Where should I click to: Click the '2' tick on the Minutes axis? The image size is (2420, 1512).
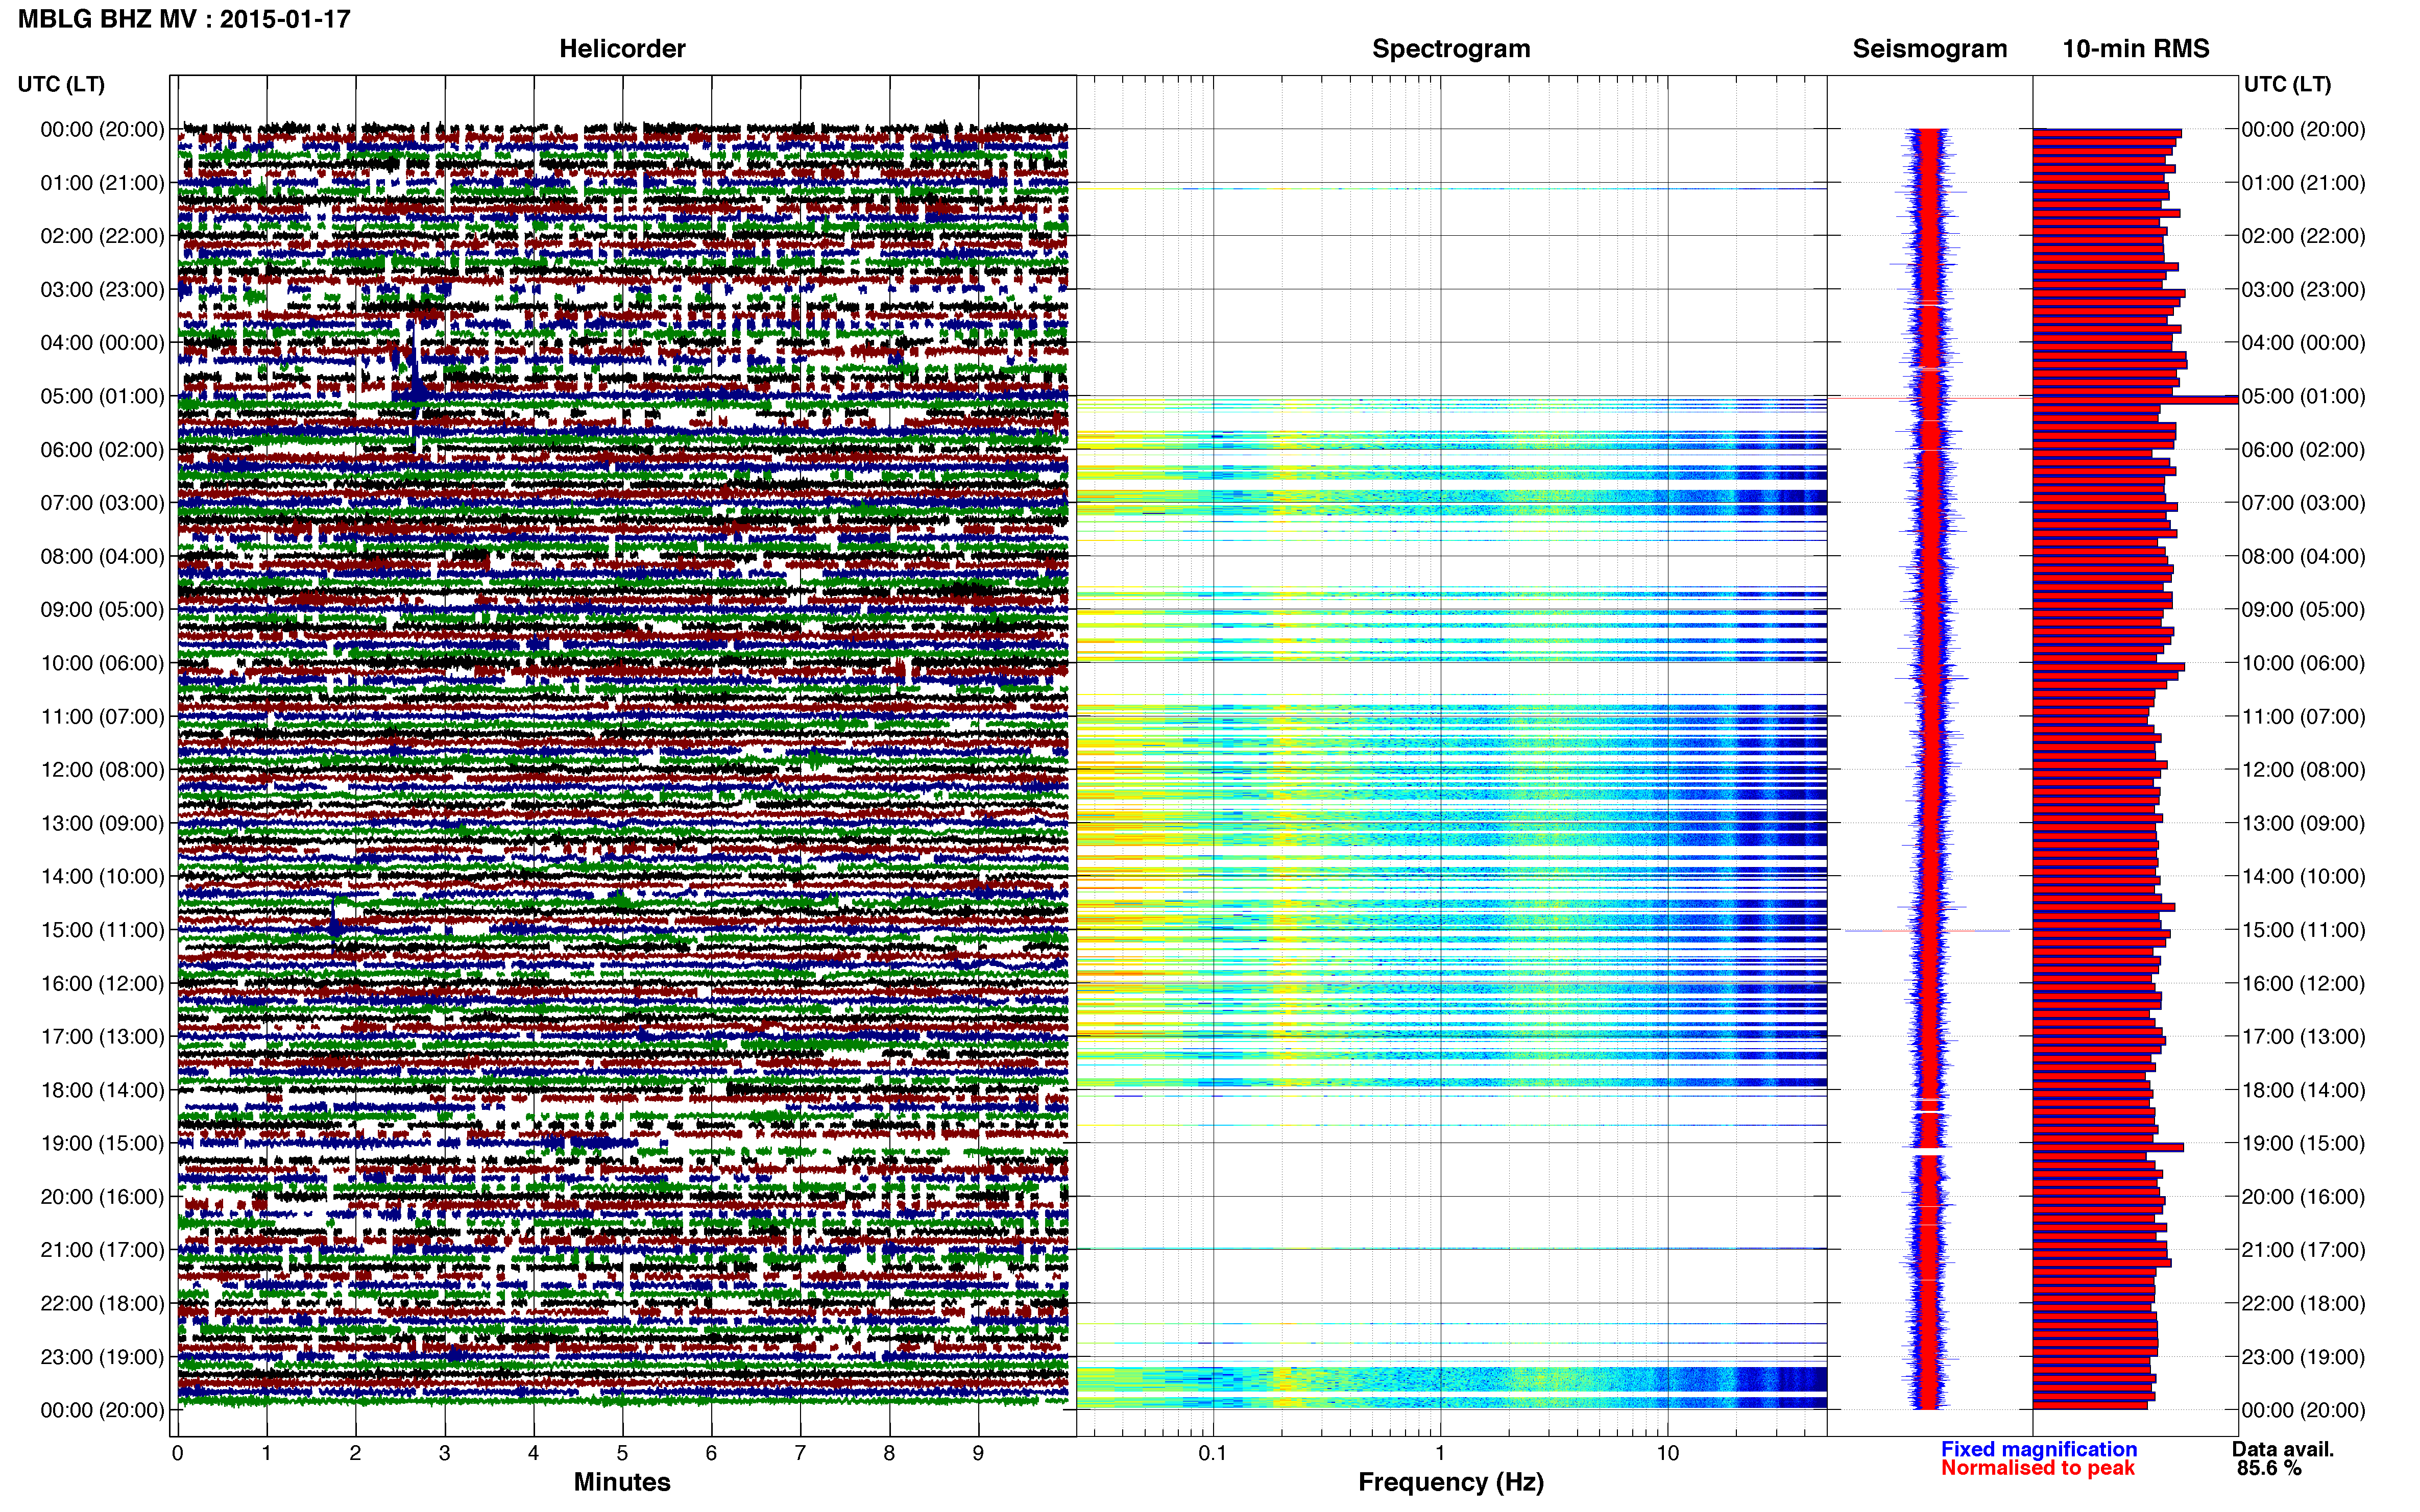click(355, 1454)
